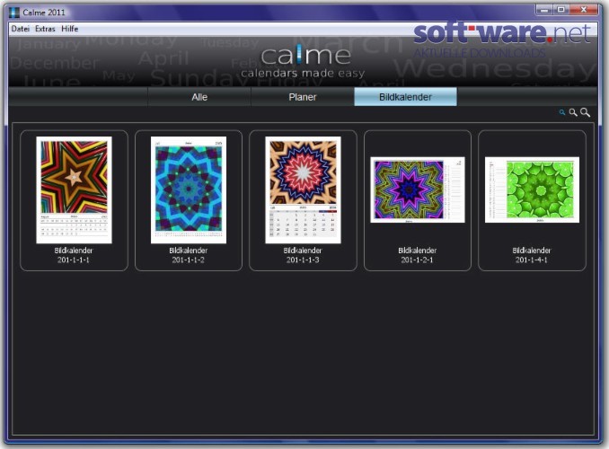This screenshot has height=449, width=609.
Task: Minimize the Calme 2011 window
Action: pos(544,10)
